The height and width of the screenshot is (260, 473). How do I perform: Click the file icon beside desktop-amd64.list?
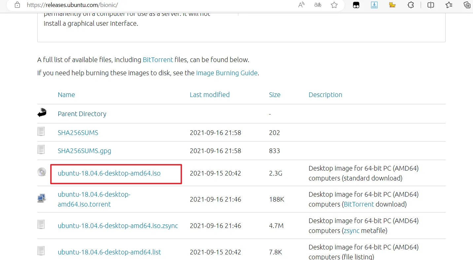pyautogui.click(x=41, y=251)
